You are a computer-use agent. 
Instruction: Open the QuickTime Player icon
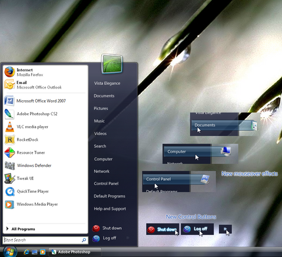coord(9,192)
